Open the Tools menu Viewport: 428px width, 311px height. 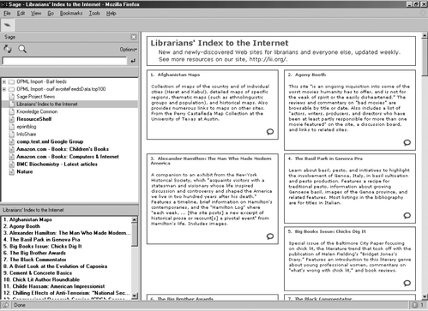[94, 13]
